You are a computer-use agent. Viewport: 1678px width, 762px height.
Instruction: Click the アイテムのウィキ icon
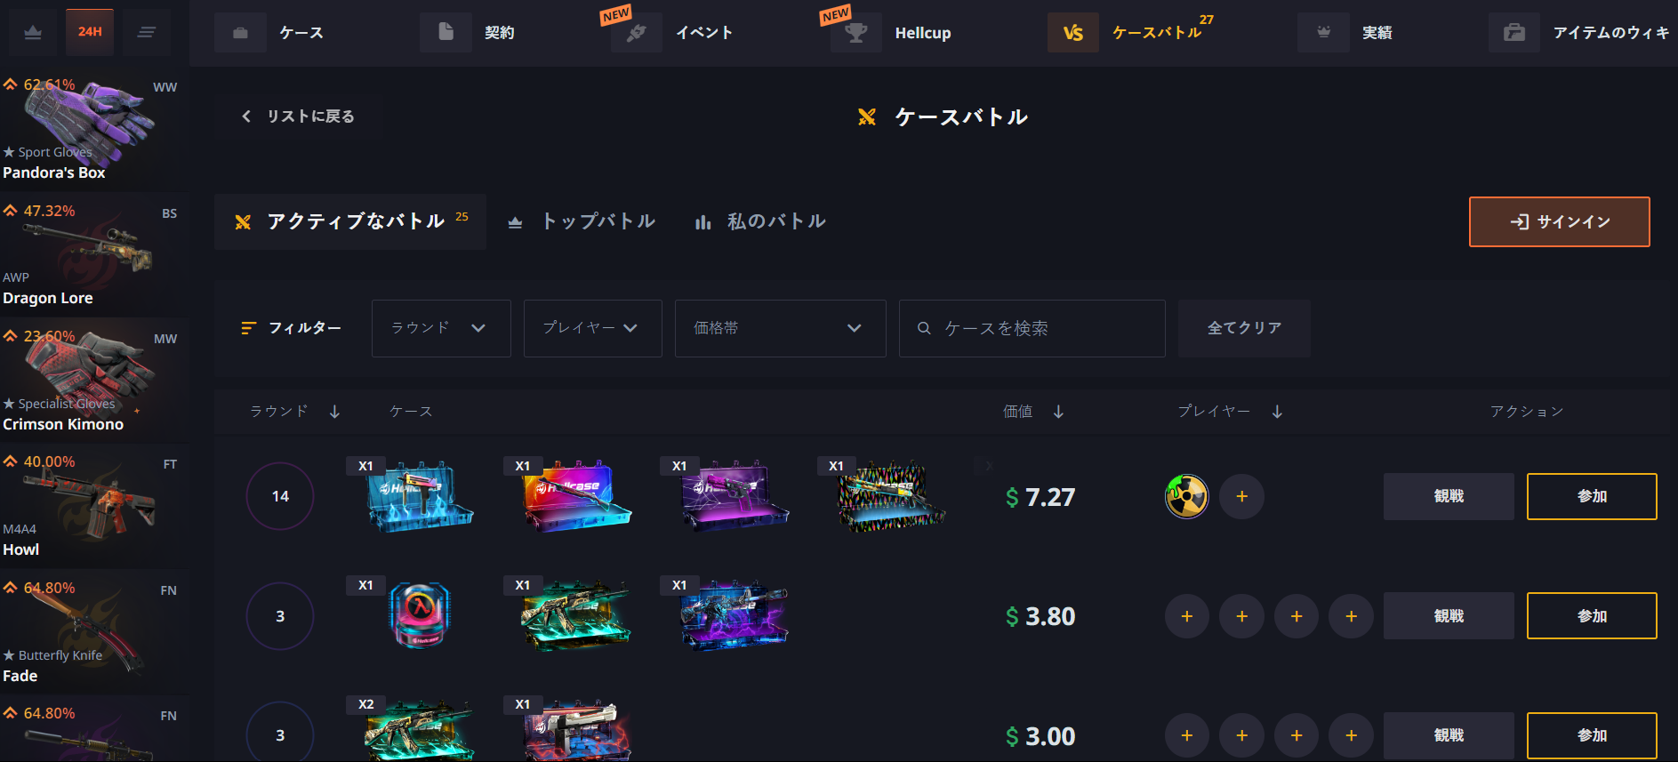1514,33
